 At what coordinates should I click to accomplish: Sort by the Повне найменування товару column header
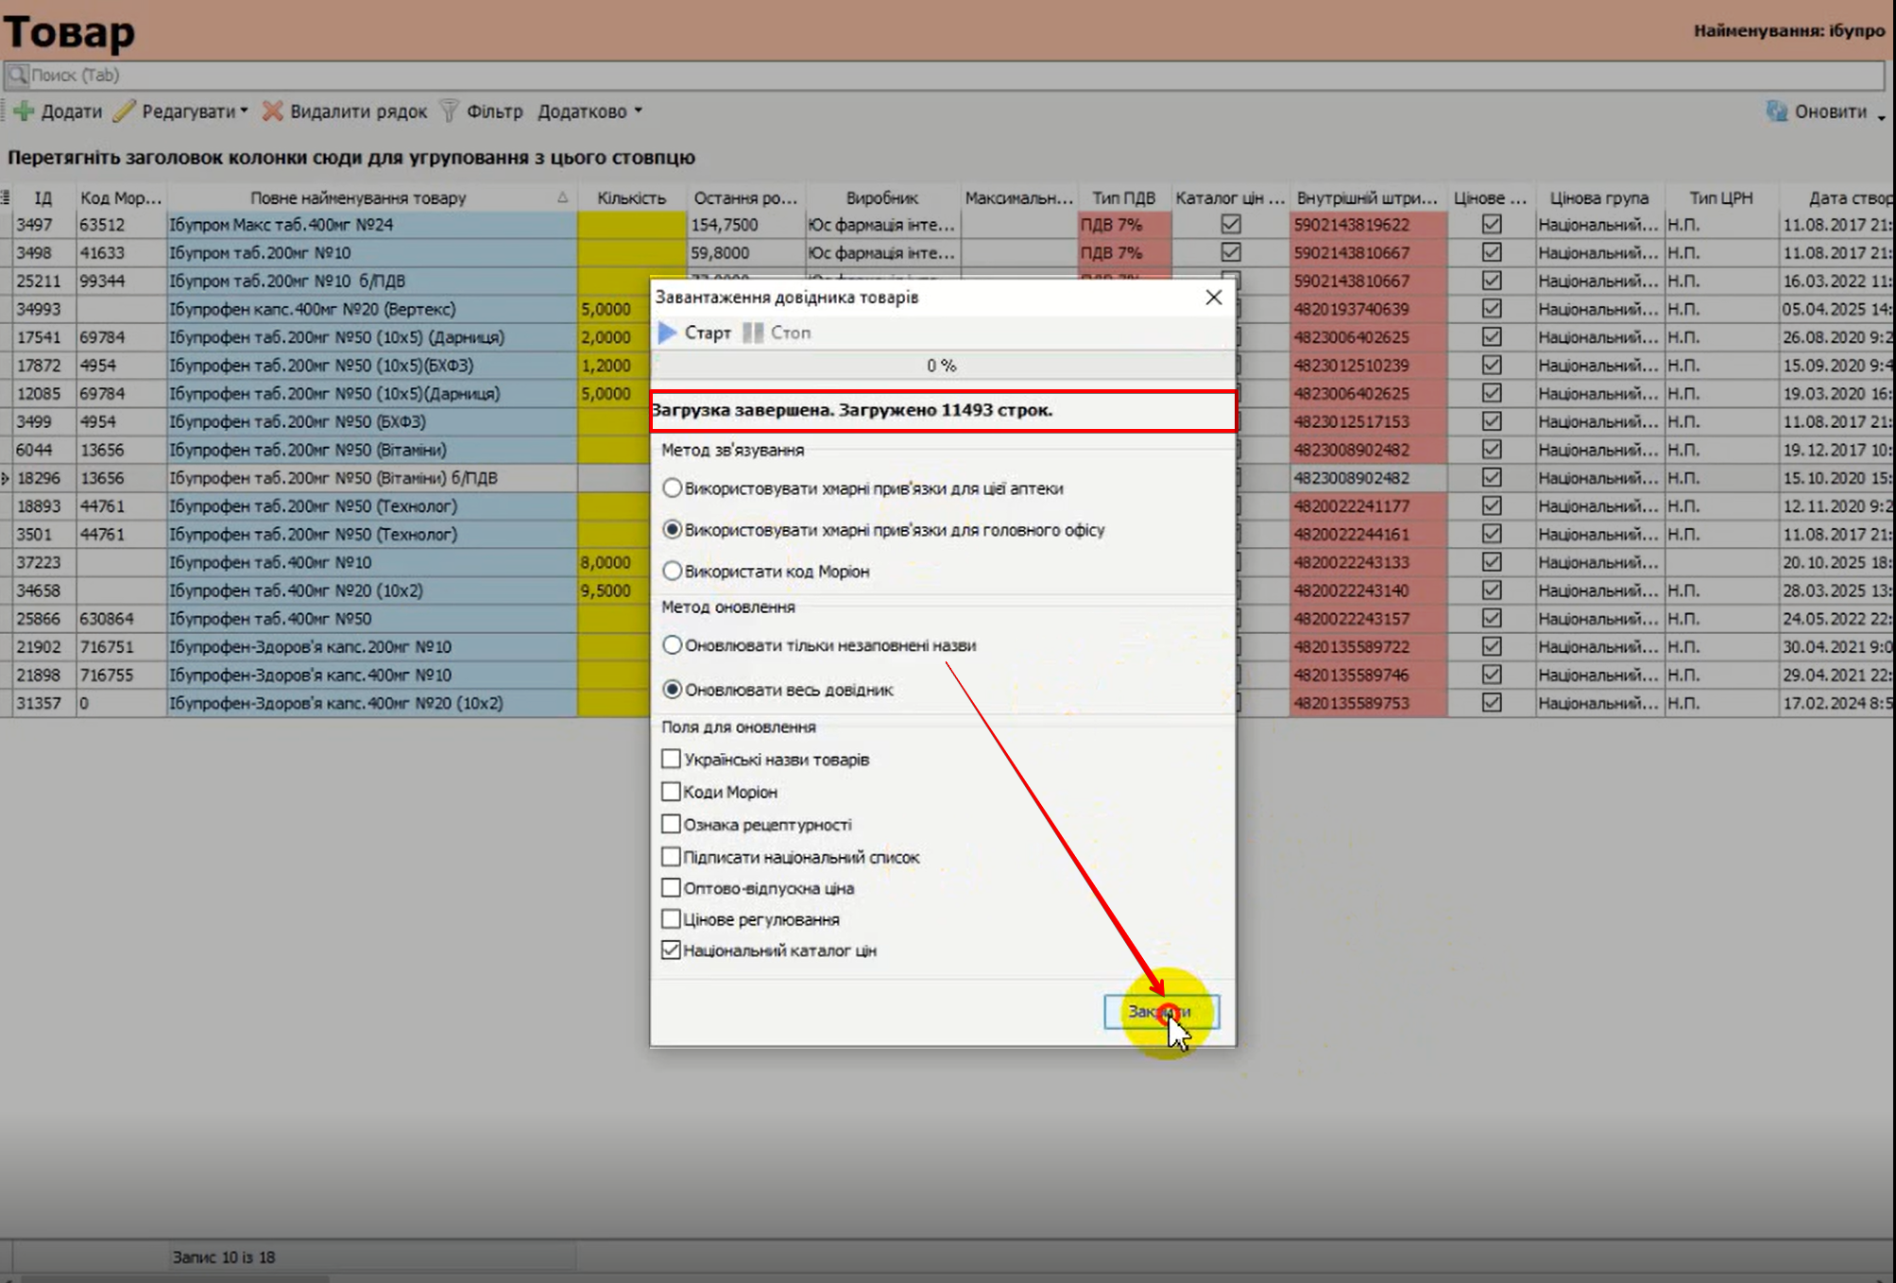pyautogui.click(x=358, y=197)
